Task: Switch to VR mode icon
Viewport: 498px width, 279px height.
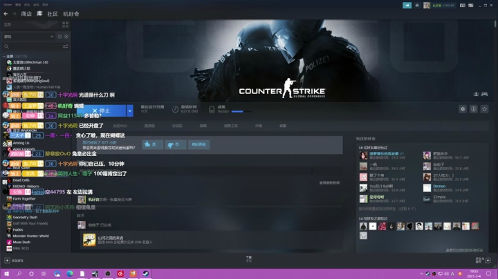Action: [463, 6]
